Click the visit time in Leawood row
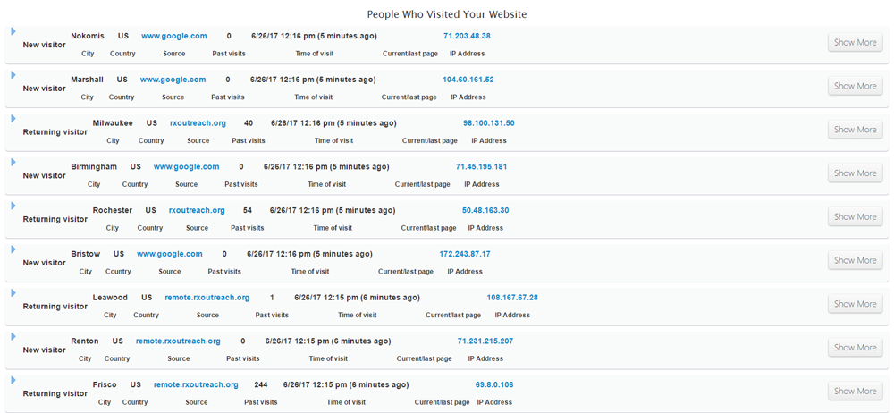This screenshot has width=894, height=413. (357, 298)
